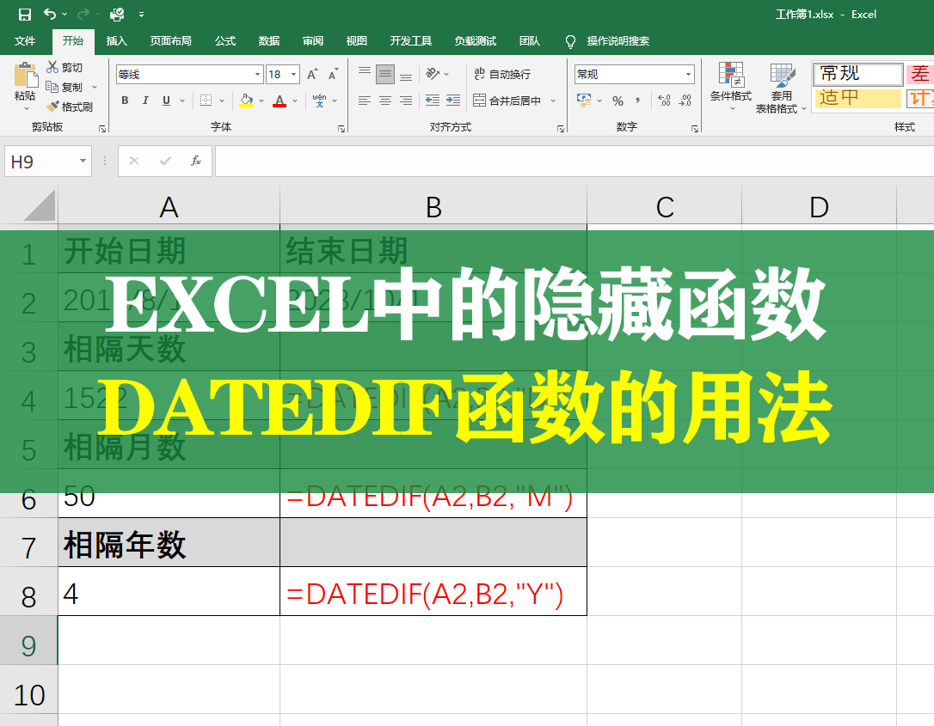The width and height of the screenshot is (934, 726).
Task: Open Font group dialog launcher
Action: 341,128
